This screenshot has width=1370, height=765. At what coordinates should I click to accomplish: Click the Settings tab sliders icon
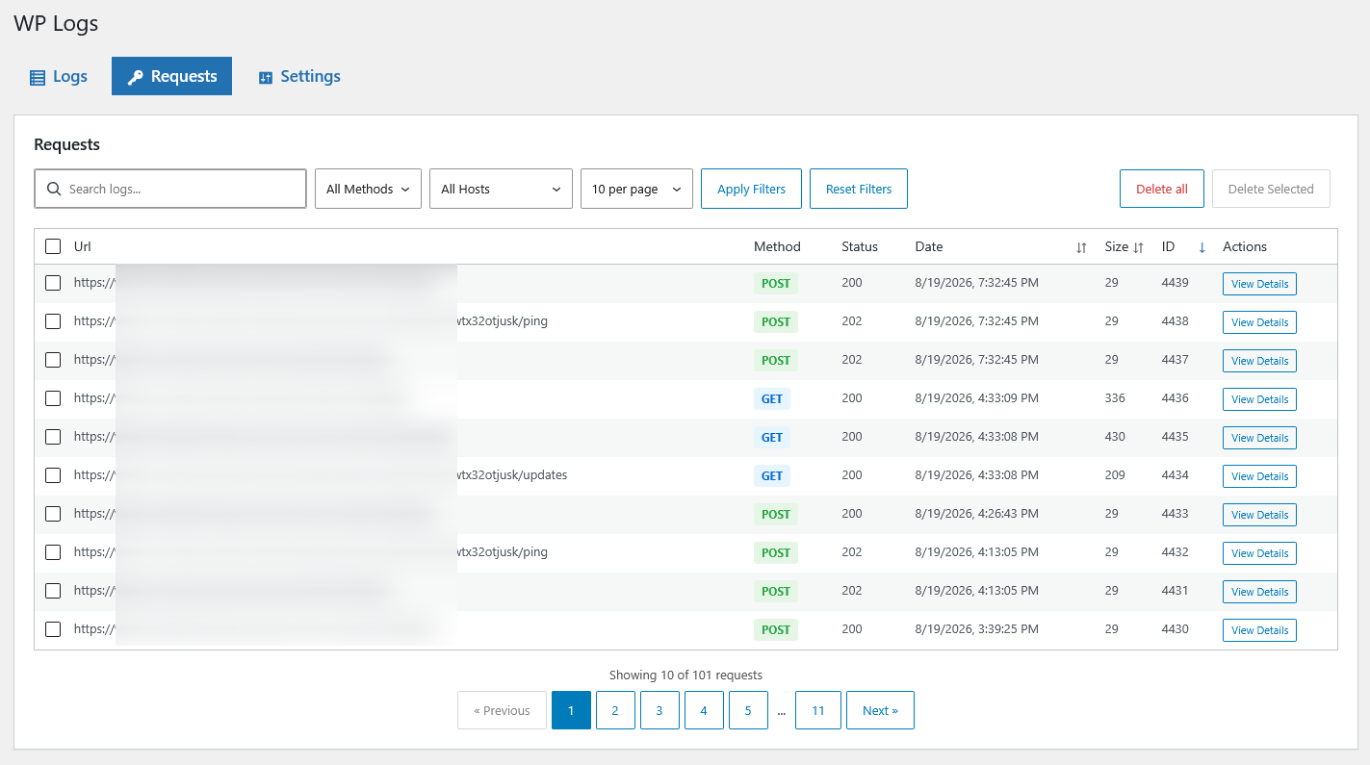tap(266, 78)
